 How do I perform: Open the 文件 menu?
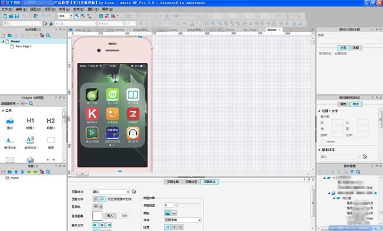click(7, 10)
